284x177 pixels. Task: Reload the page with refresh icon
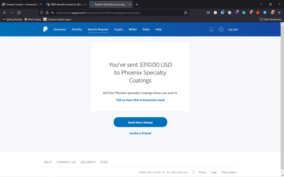[19, 12]
